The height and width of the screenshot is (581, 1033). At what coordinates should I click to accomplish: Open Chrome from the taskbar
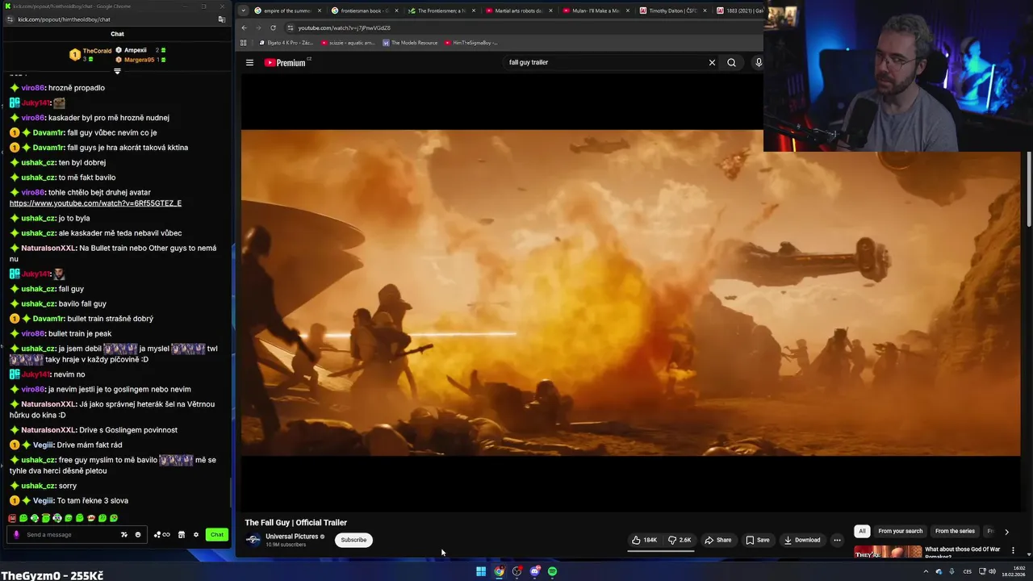(499, 571)
